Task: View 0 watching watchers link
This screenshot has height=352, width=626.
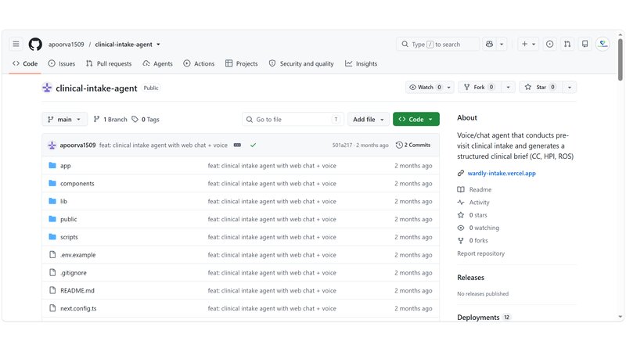Action: (x=484, y=228)
